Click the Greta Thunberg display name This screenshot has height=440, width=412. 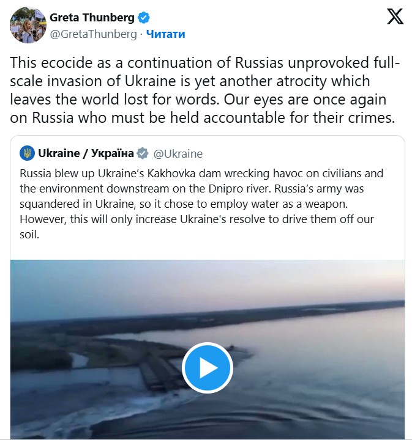click(x=92, y=18)
